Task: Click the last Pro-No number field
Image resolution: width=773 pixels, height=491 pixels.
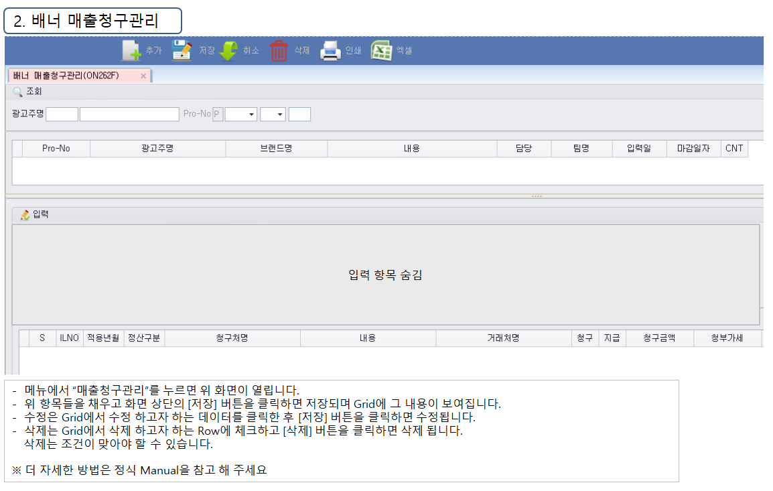Action: (x=299, y=115)
